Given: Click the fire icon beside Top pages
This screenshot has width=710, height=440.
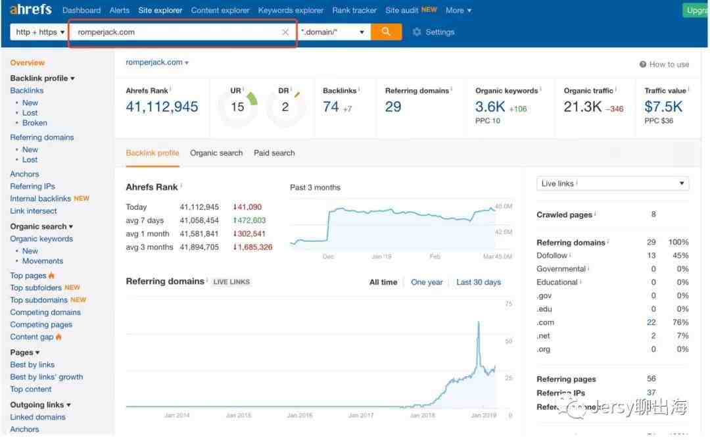Looking at the screenshot, I should coord(51,276).
